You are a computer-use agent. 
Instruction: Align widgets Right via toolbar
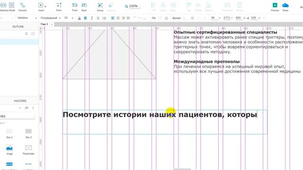point(173,7)
